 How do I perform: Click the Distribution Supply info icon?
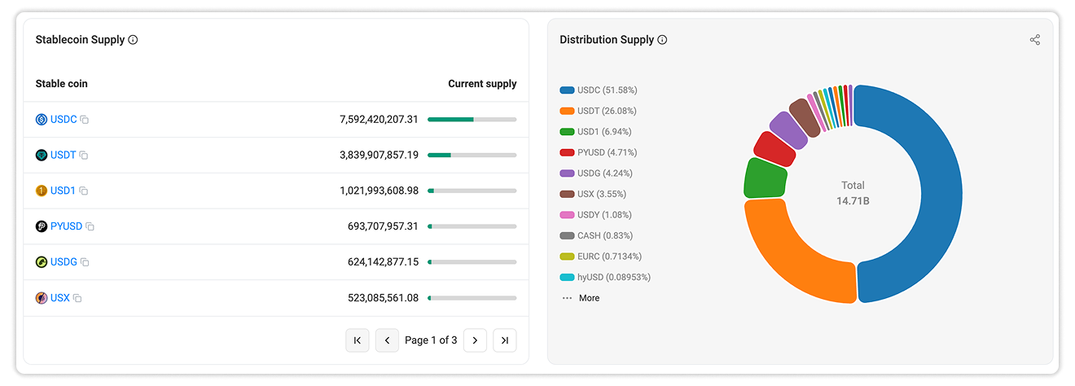click(x=662, y=40)
